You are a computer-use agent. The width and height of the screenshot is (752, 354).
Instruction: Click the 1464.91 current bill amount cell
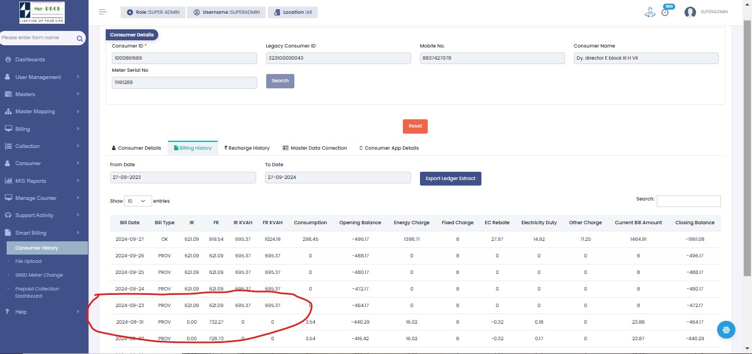coord(638,239)
